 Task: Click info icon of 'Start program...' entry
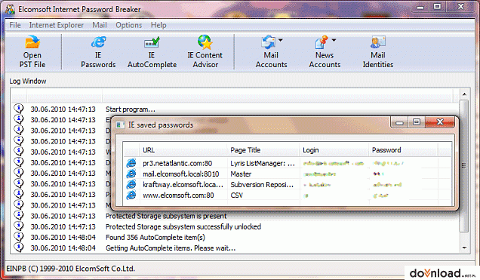[x=19, y=109]
